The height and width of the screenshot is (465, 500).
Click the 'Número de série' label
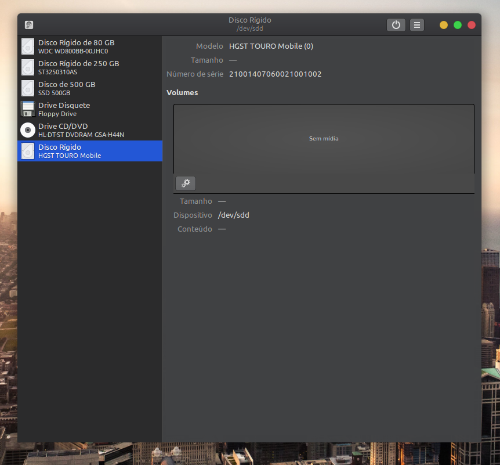pos(195,74)
